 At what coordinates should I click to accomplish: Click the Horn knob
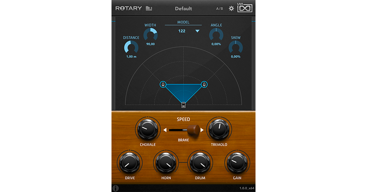point(166,163)
